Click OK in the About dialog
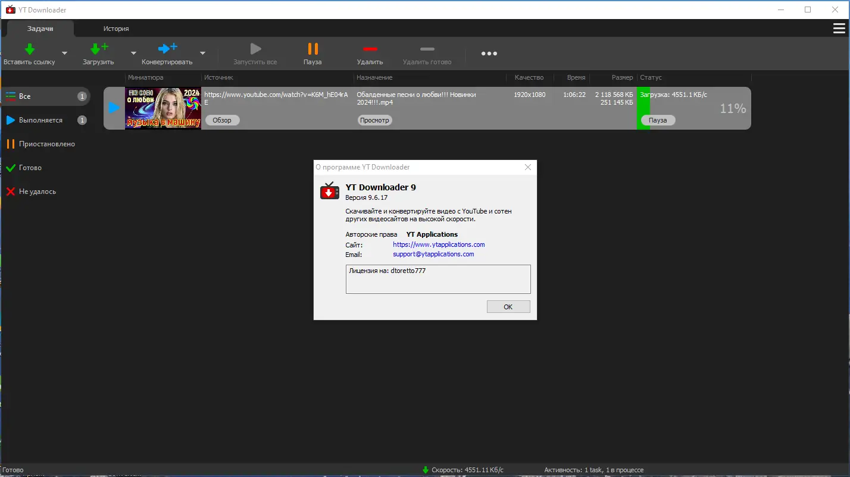 click(x=508, y=307)
